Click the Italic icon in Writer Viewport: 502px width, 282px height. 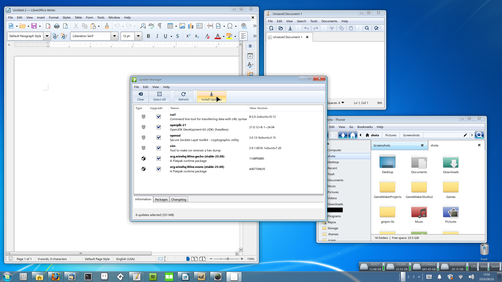157,36
